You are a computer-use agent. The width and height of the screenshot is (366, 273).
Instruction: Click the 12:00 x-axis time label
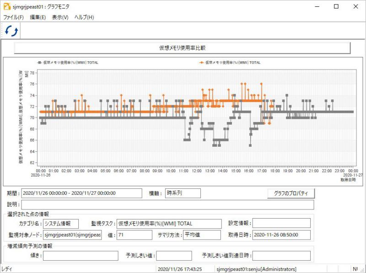click(197, 171)
